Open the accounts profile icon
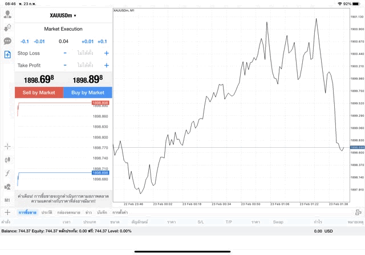365x255 pixels. click(x=7, y=14)
